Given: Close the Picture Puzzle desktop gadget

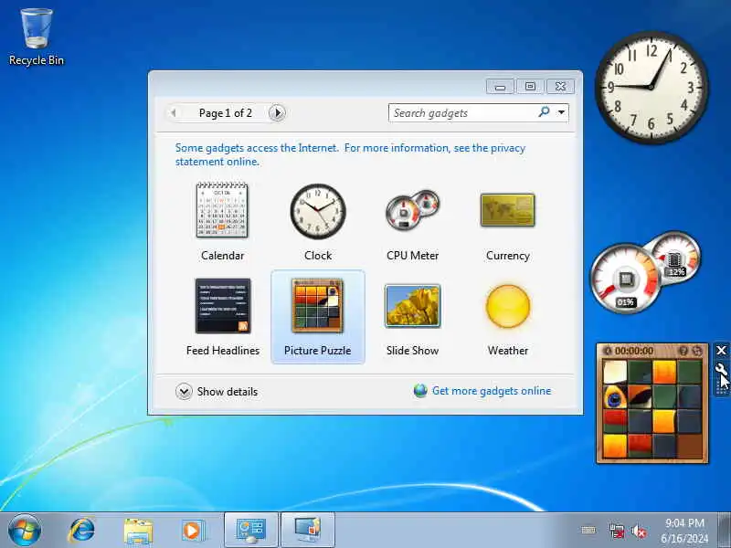Looking at the screenshot, I should coord(721,351).
